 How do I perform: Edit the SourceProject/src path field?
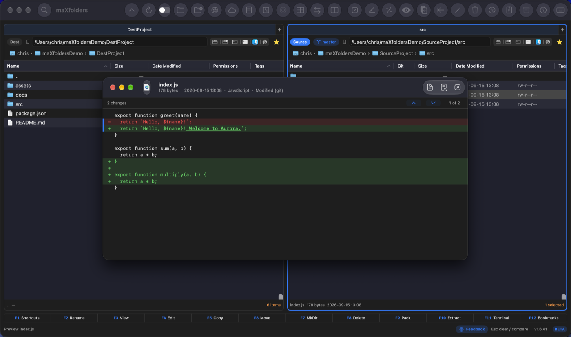(x=419, y=42)
